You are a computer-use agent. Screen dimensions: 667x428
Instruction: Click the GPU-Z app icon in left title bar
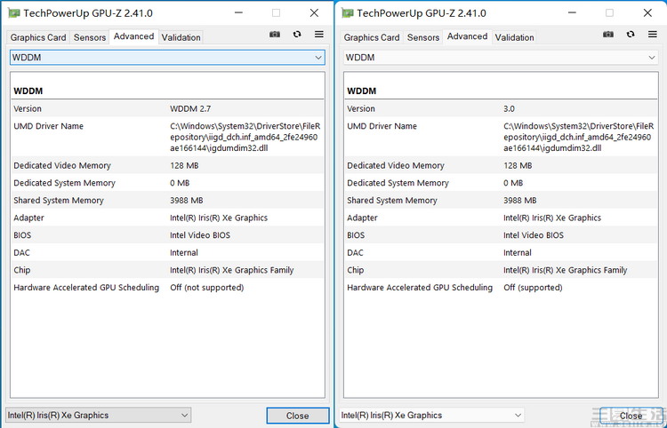point(14,13)
